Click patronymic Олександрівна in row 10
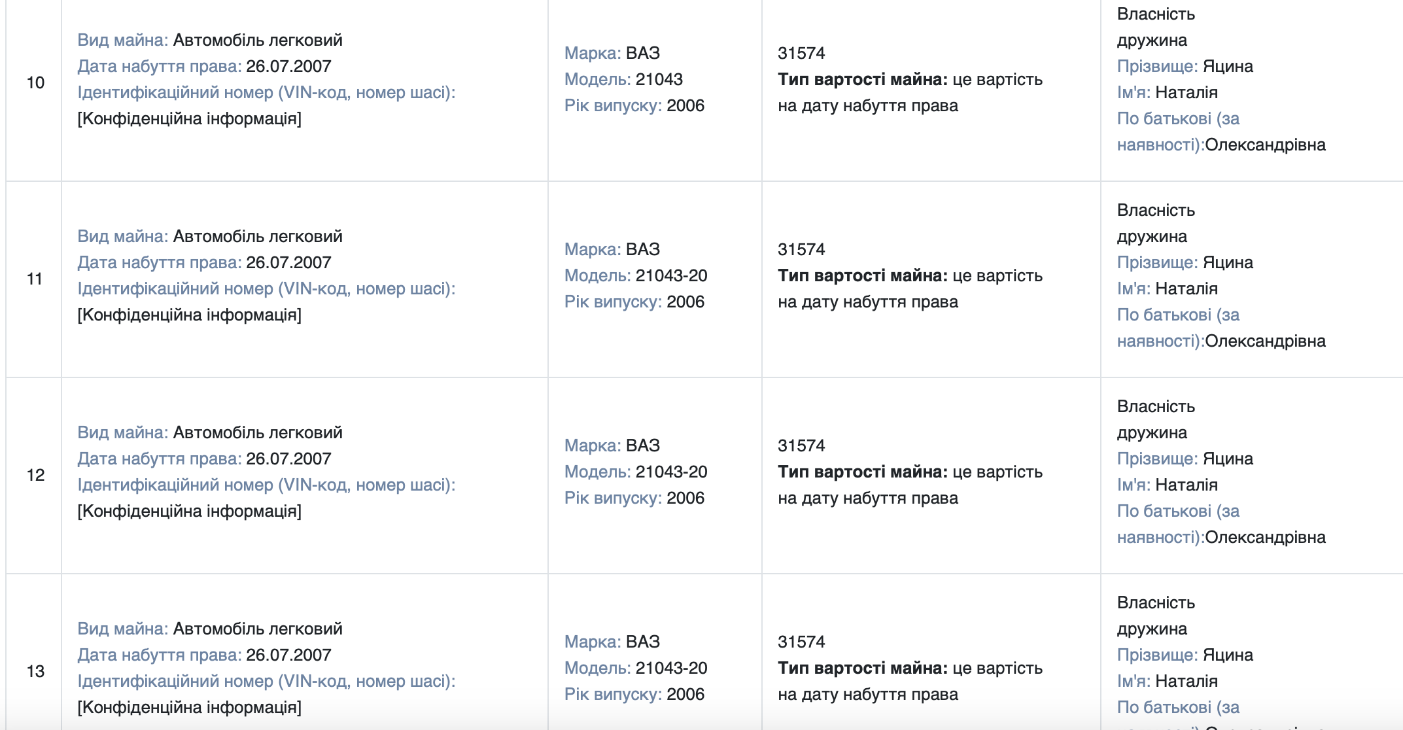This screenshot has width=1403, height=730. click(1266, 145)
